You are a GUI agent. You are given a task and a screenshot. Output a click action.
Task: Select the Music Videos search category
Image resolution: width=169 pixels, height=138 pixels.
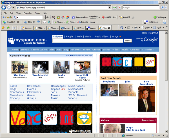[102, 37]
